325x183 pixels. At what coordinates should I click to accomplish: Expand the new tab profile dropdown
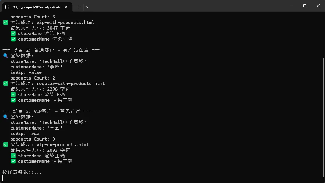click(x=87, y=7)
